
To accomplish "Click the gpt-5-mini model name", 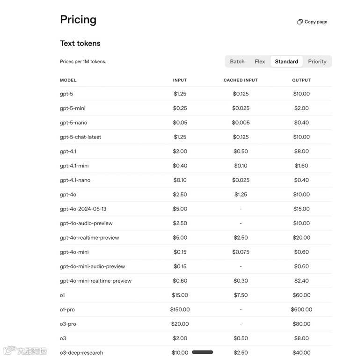I will coord(73,108).
